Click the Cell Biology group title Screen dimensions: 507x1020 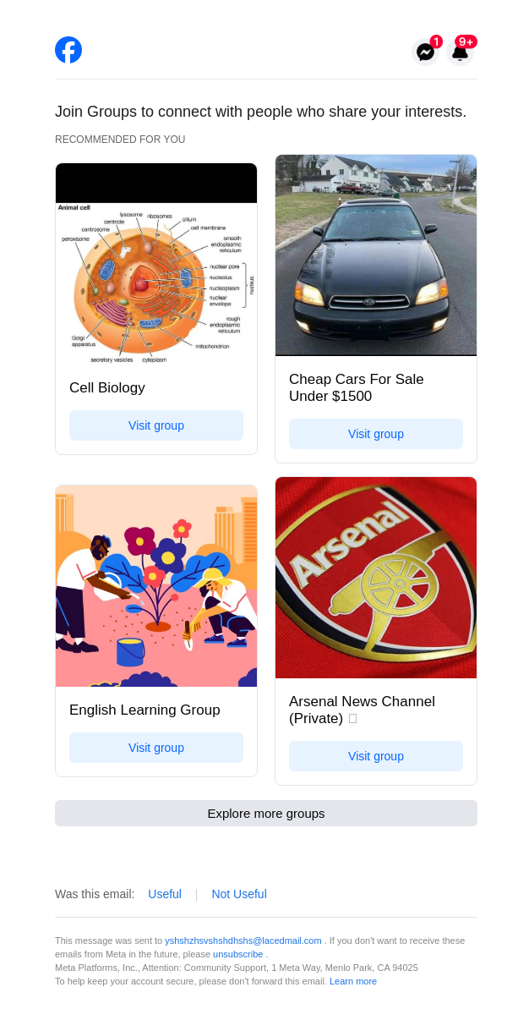point(107,388)
